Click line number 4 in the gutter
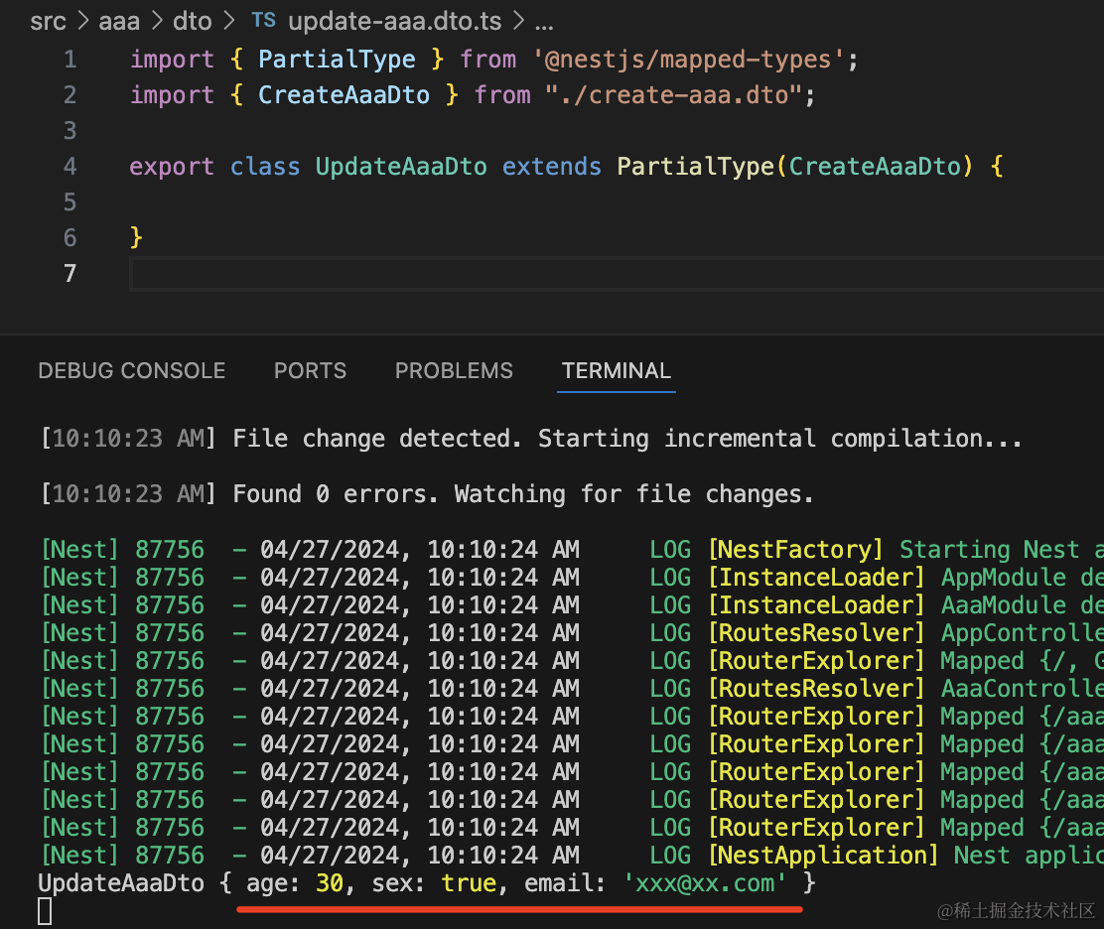 69,166
